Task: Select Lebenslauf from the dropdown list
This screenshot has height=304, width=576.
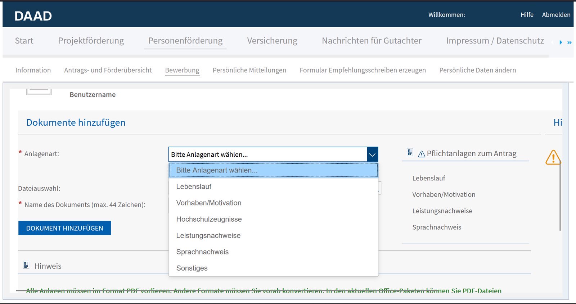Action: (x=194, y=186)
